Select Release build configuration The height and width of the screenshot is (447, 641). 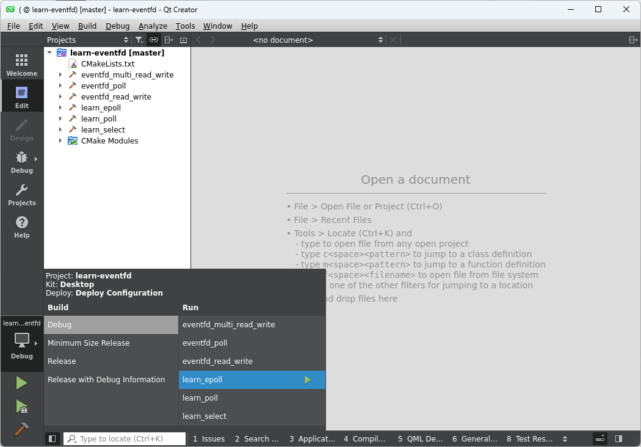coord(111,362)
